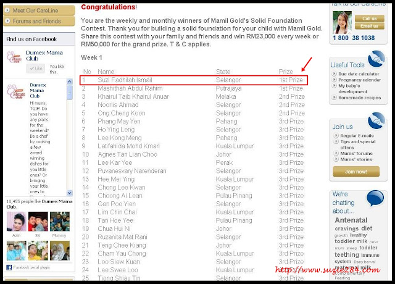Open Mummy's Facebook profile thumbnail
395x284 pixels.
coord(60,221)
